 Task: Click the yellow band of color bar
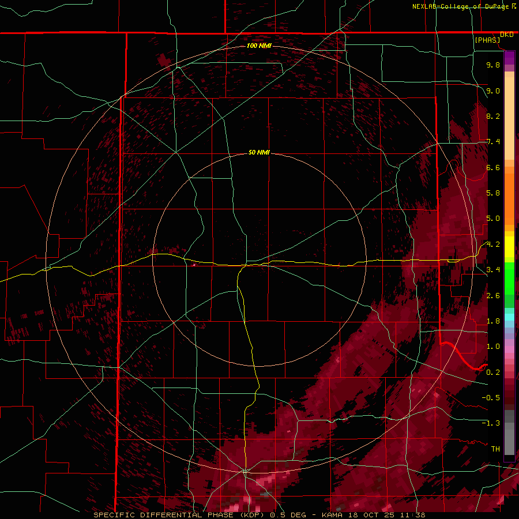pos(509,247)
